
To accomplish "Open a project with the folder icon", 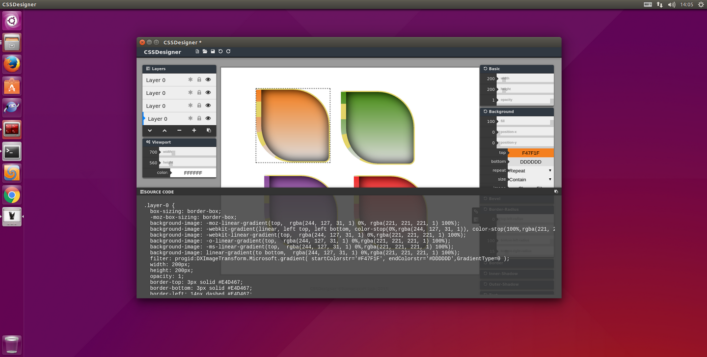I will click(205, 52).
